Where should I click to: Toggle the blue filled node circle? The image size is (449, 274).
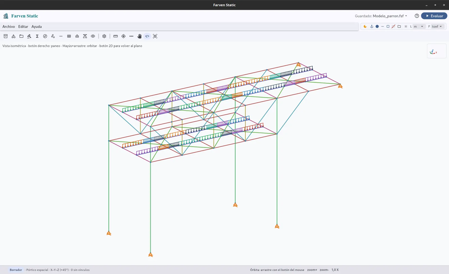[x=377, y=26]
